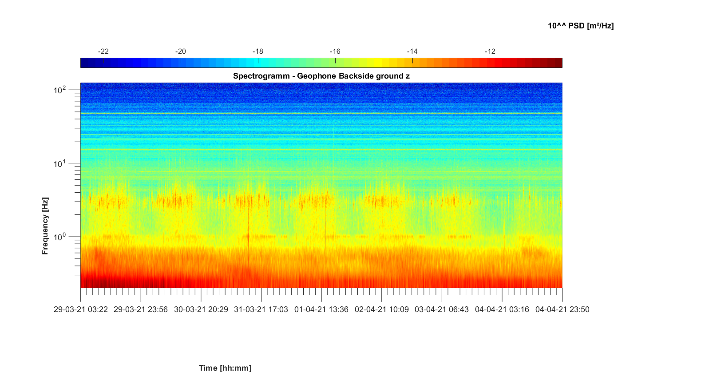Screen dimensions: 709x372
Task: Click the time label '04-04-21 23:50'
Action: click(562, 309)
